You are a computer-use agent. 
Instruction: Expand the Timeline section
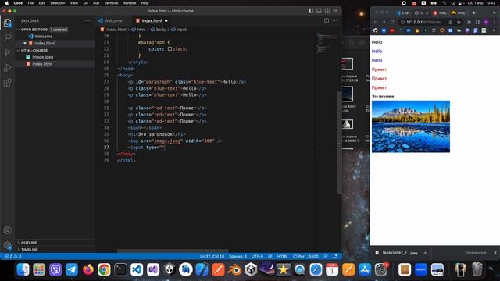(30, 250)
